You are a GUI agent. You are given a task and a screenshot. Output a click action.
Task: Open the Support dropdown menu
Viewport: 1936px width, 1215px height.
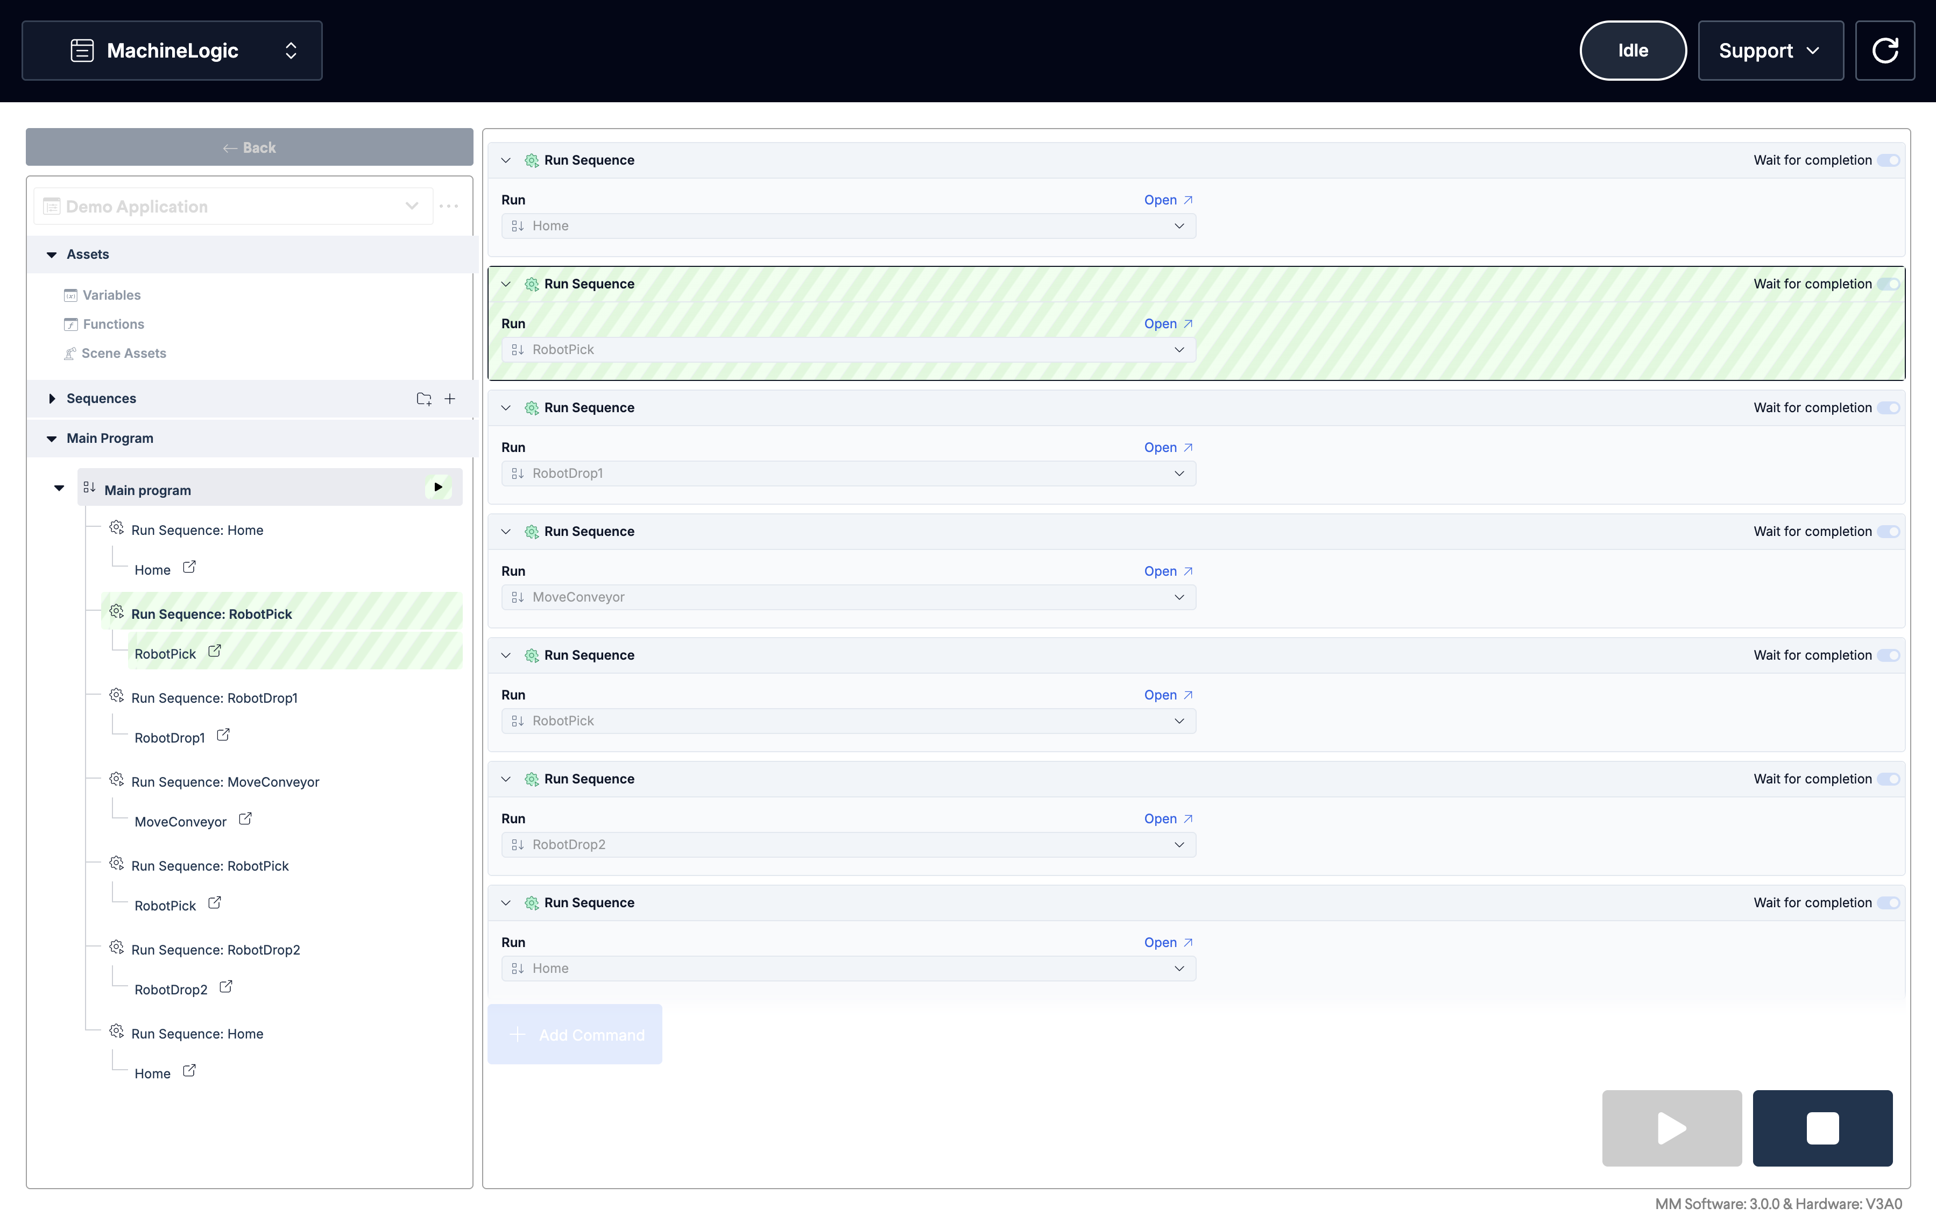coord(1770,51)
